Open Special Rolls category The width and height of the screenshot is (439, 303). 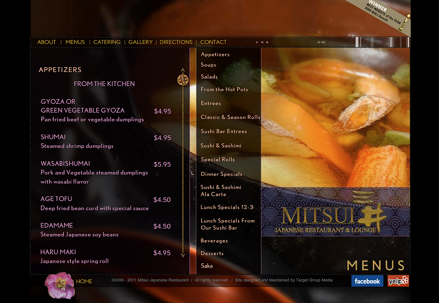click(218, 159)
